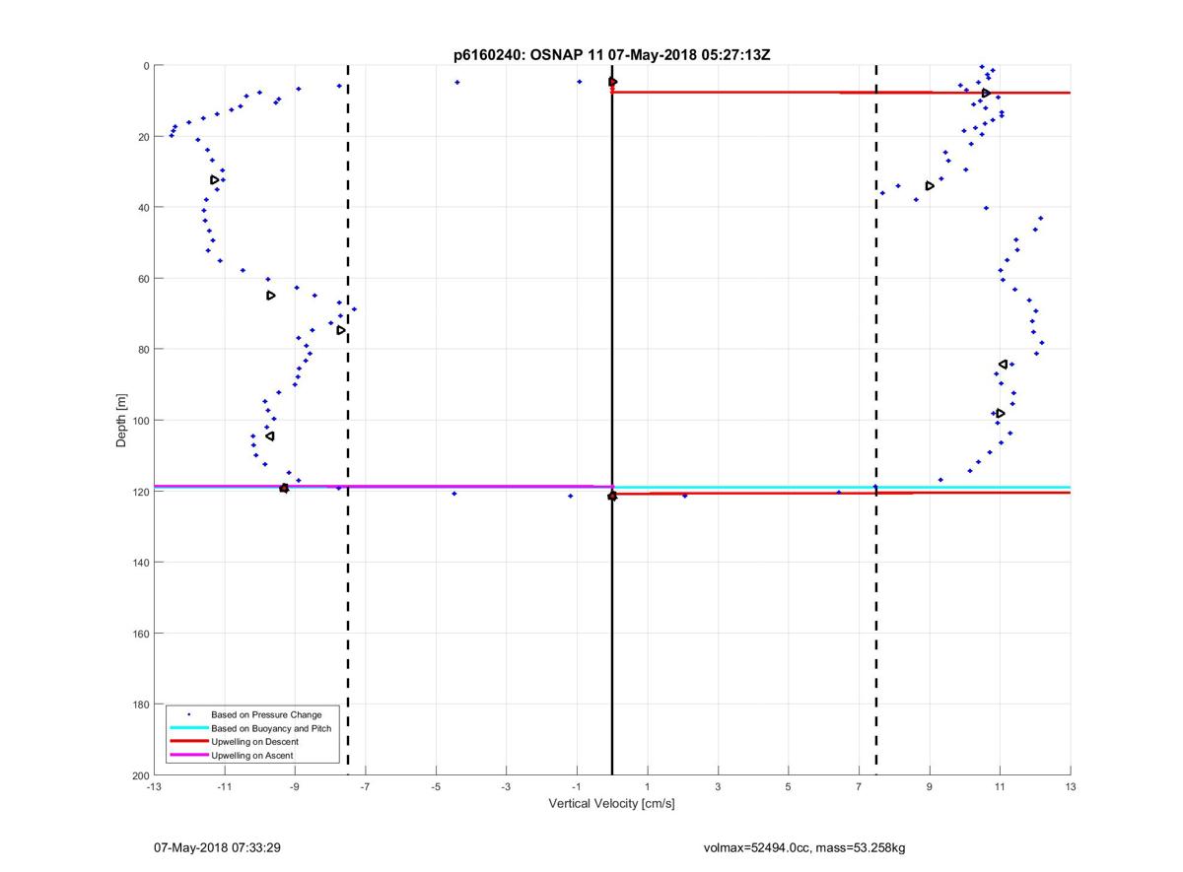Image resolution: width=1183 pixels, height=872 pixels.
Task: Click x-axis tick label -1
Action: pyautogui.click(x=577, y=787)
